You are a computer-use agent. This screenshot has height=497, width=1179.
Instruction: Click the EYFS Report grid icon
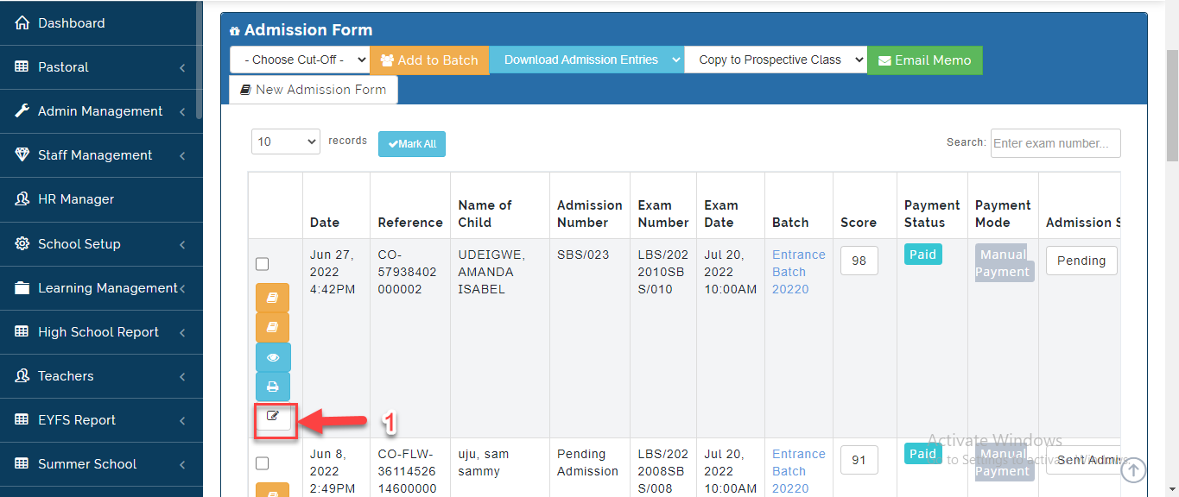click(x=22, y=420)
